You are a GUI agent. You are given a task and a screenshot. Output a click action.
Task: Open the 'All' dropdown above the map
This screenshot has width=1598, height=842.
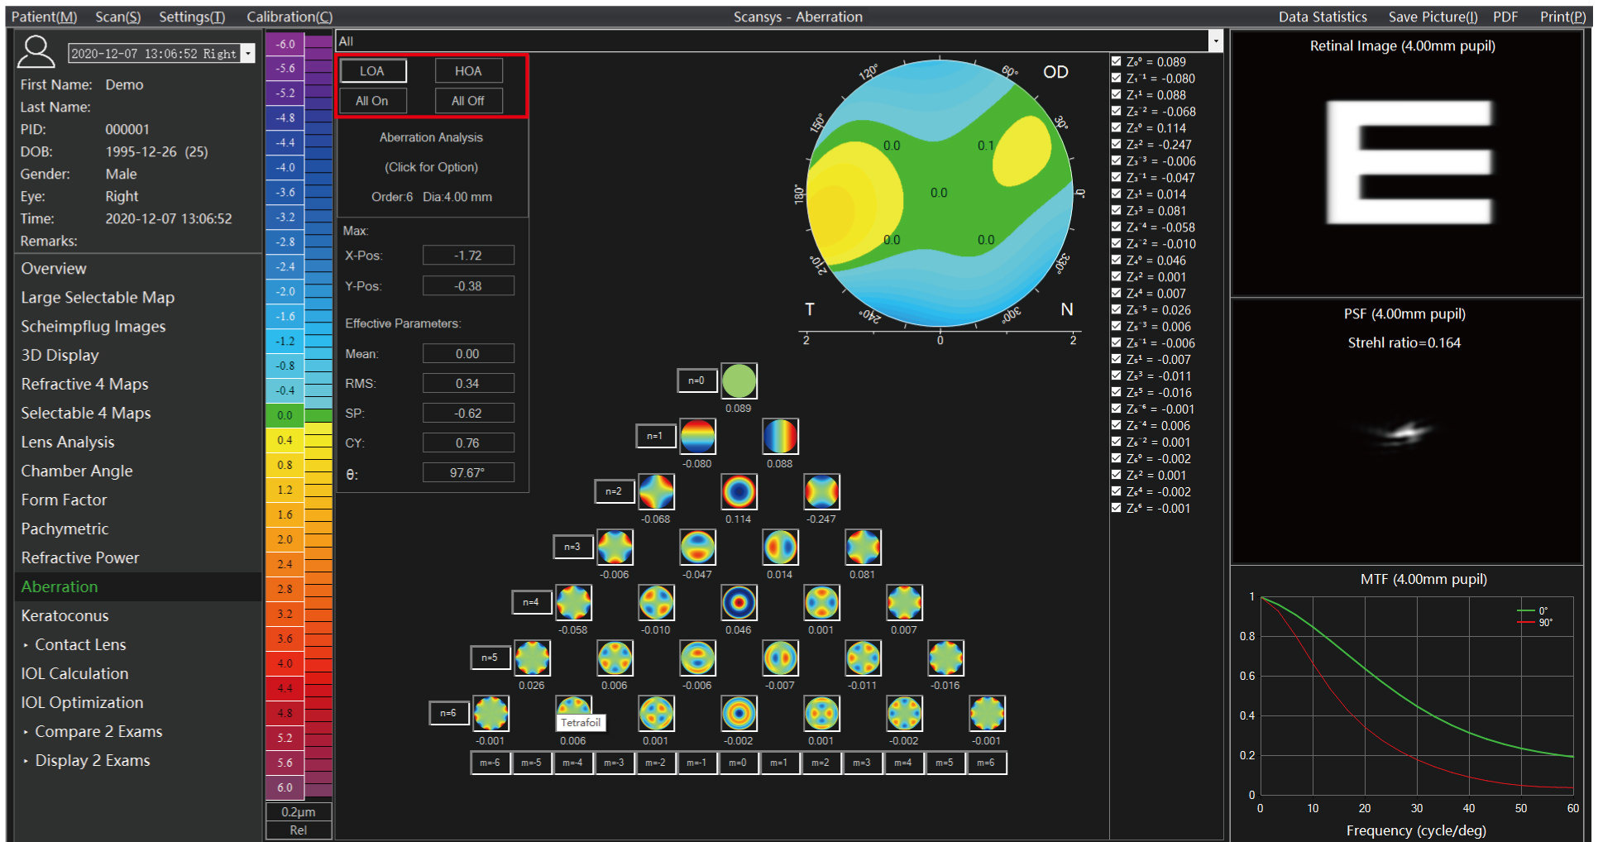[x=1215, y=41]
